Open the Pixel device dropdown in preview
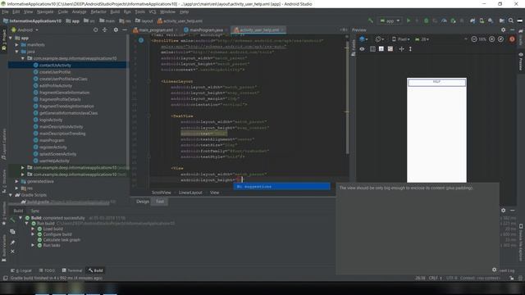Image resolution: width=525 pixels, height=295 pixels. click(401, 39)
